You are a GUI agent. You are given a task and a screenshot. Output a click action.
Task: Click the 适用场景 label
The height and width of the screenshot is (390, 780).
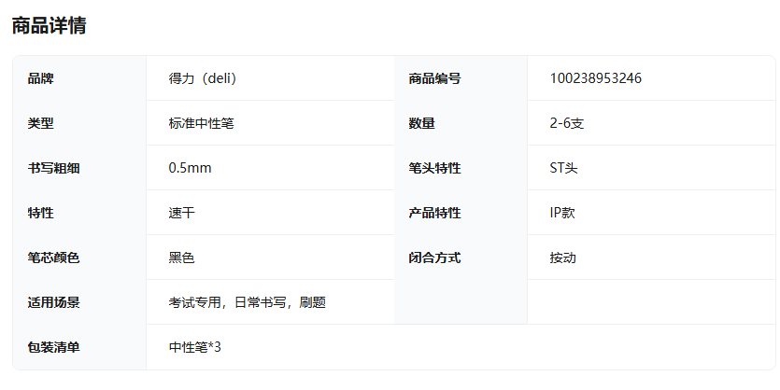tap(54, 302)
